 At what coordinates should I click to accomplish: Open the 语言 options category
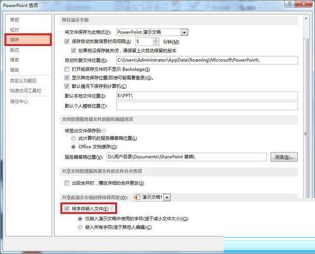click(14, 60)
